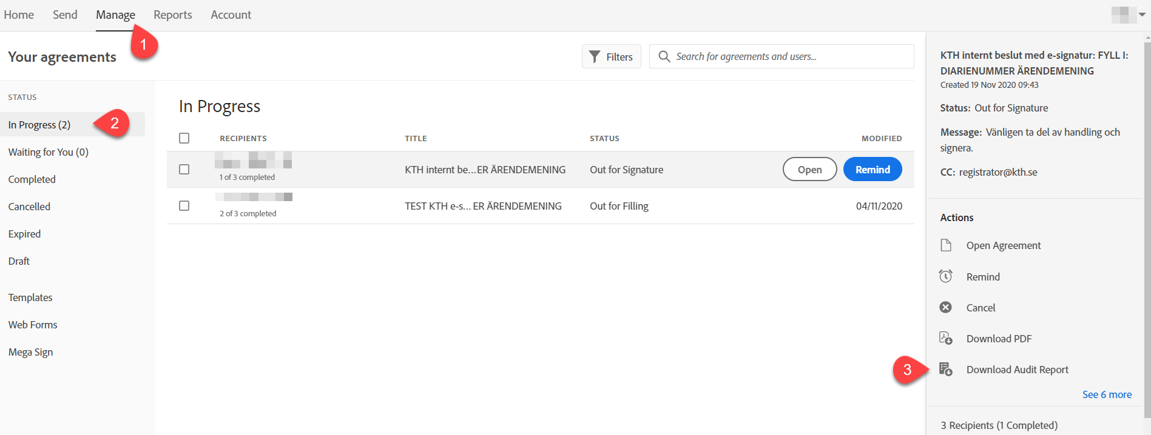Click Download PDF action label
1151x435 pixels.
pos(999,339)
